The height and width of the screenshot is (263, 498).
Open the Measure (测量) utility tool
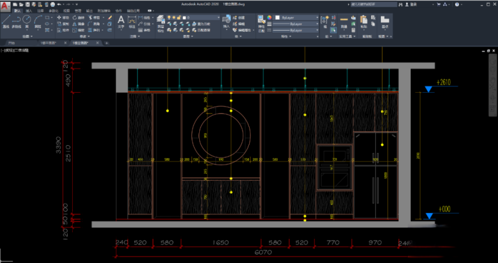[x=344, y=21]
